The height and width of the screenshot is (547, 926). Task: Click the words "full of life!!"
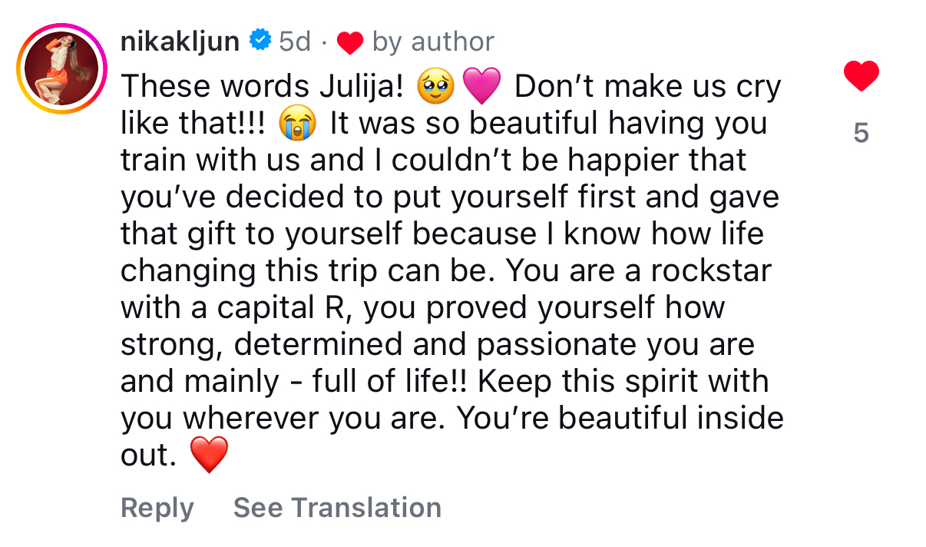click(x=371, y=382)
